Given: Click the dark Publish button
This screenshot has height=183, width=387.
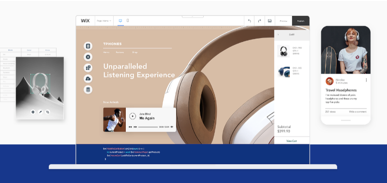Looking at the screenshot, I should [x=300, y=21].
